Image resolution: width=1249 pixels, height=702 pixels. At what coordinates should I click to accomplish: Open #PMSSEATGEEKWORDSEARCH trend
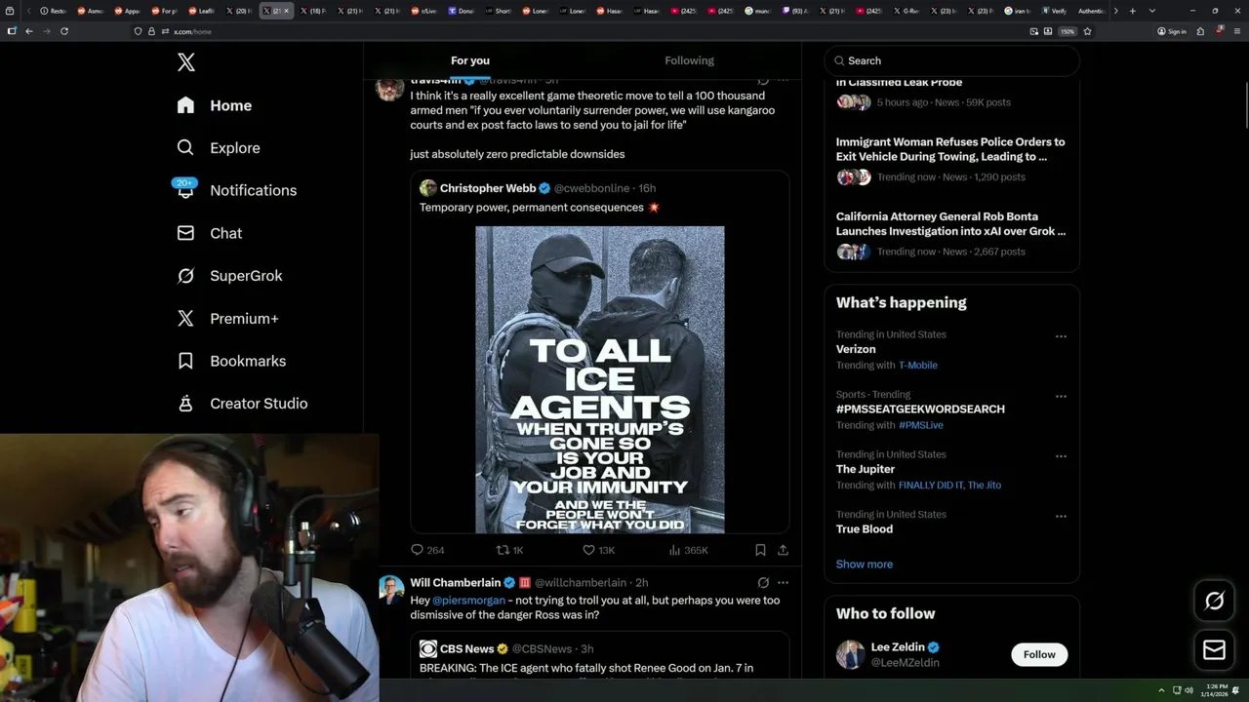pyautogui.click(x=920, y=409)
